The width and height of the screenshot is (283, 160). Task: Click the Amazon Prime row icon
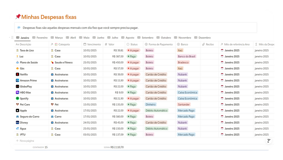[x=17, y=81]
